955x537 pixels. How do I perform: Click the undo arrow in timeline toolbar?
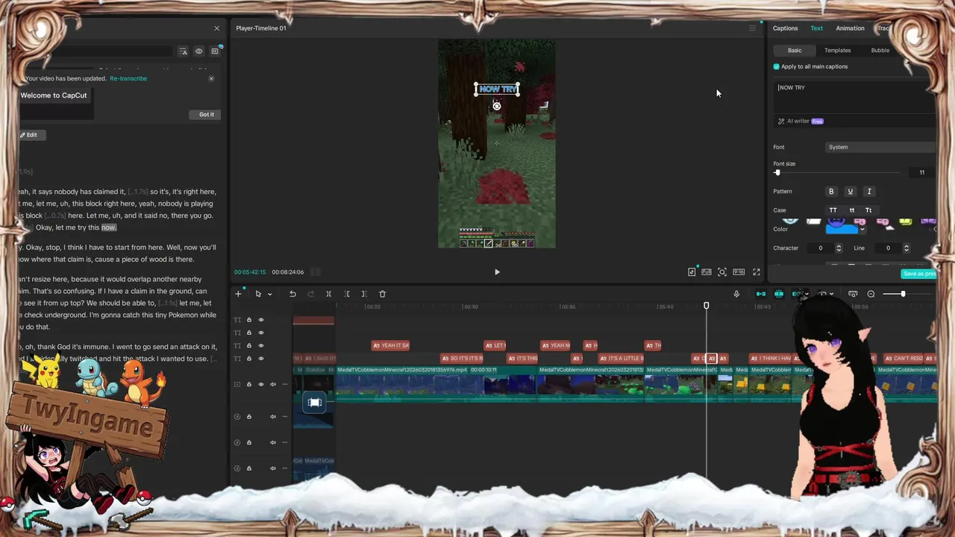[292, 294]
